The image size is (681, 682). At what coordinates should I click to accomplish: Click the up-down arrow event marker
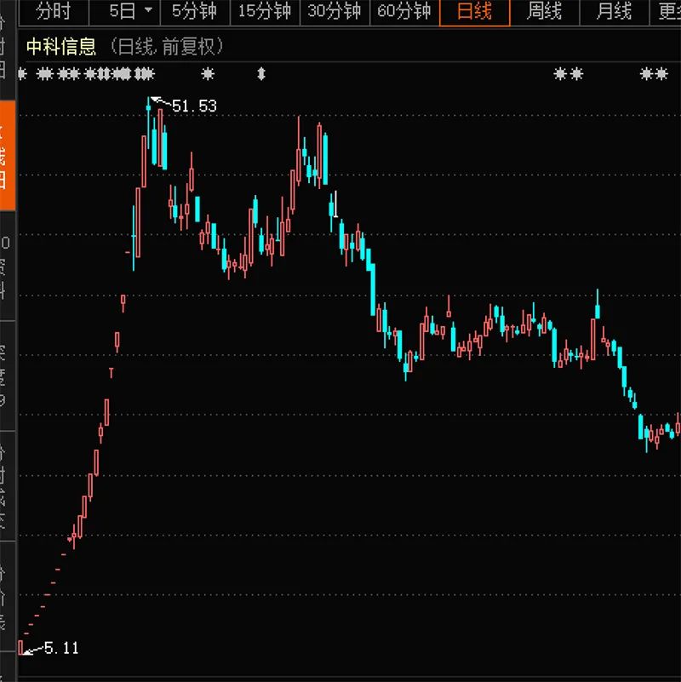tap(261, 74)
